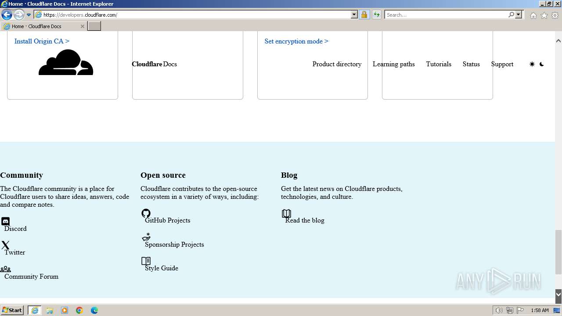
Task: Click page scrollbar up arrow
Action: pos(558,41)
